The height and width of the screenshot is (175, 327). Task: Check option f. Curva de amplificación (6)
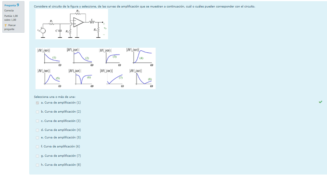pos(37,147)
